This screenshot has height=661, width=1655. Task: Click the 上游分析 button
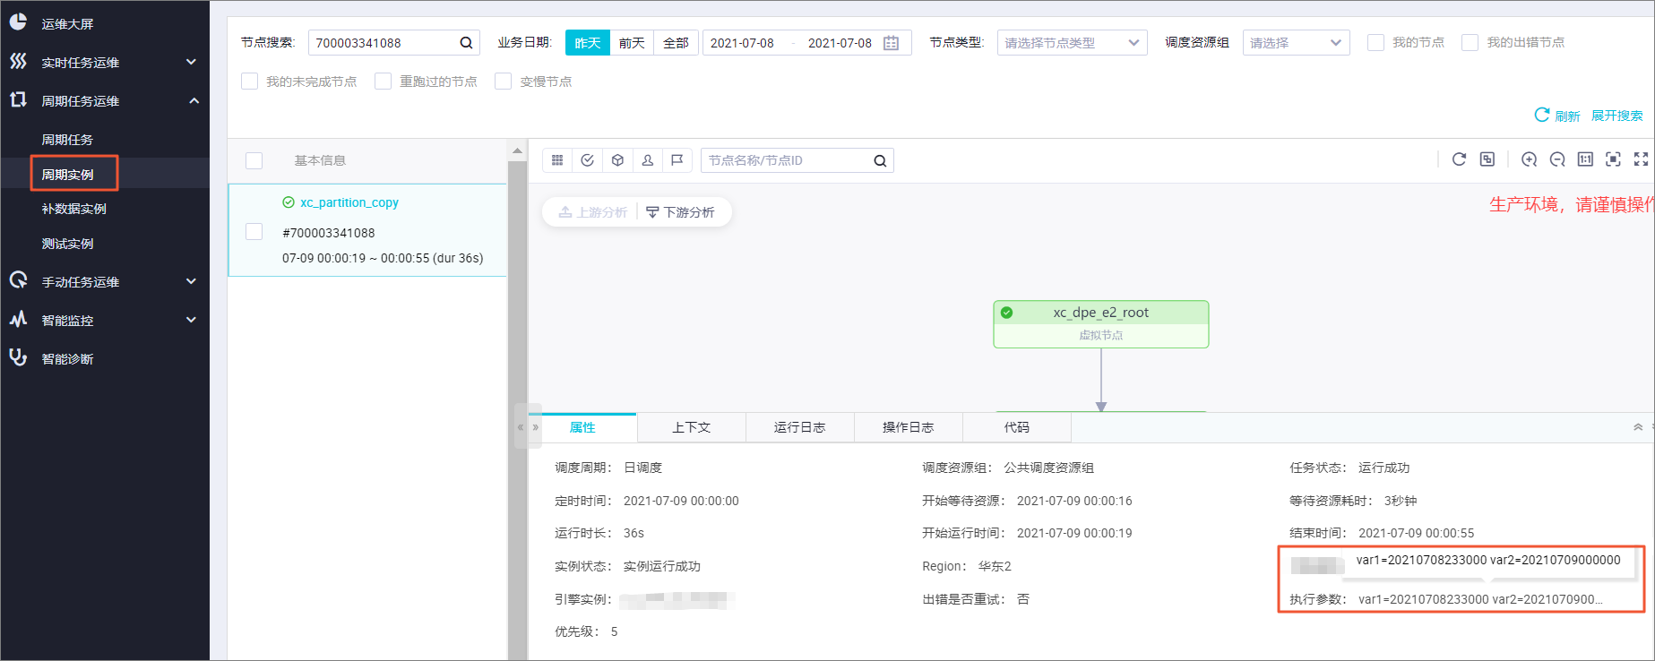coord(592,212)
